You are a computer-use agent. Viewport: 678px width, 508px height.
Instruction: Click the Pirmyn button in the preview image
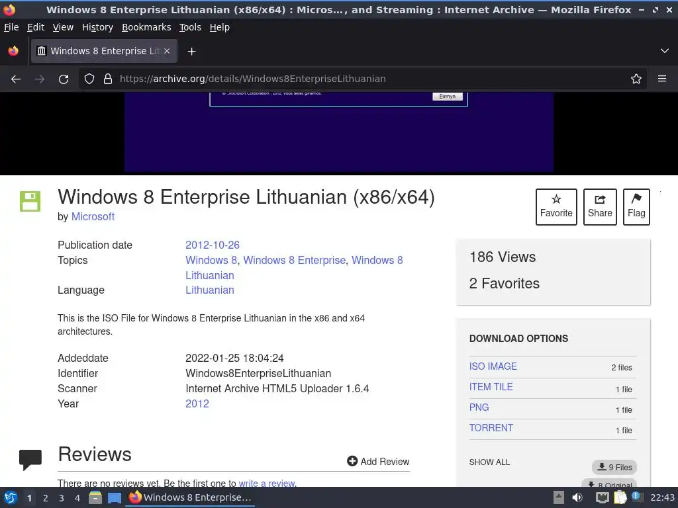tap(448, 97)
